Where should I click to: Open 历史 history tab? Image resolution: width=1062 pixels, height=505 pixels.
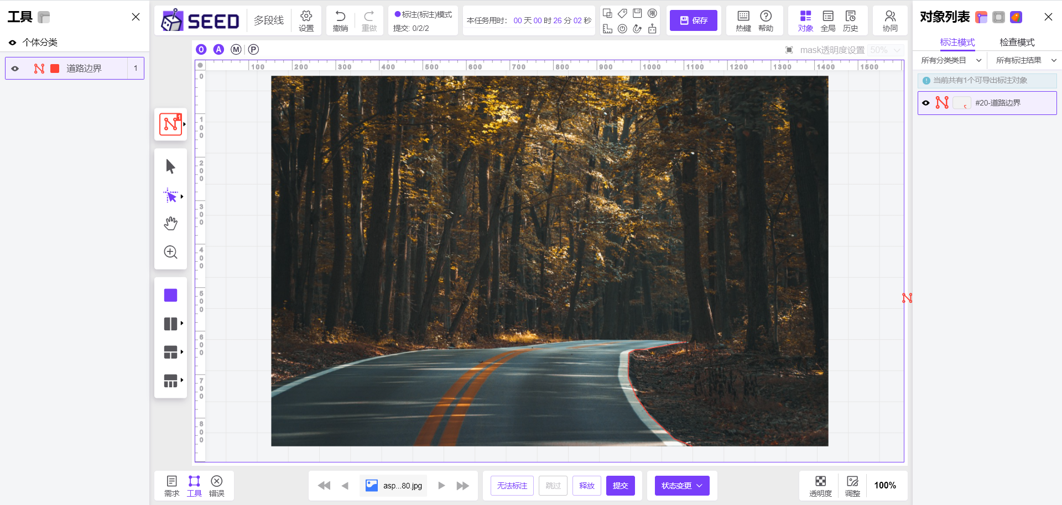(x=850, y=20)
